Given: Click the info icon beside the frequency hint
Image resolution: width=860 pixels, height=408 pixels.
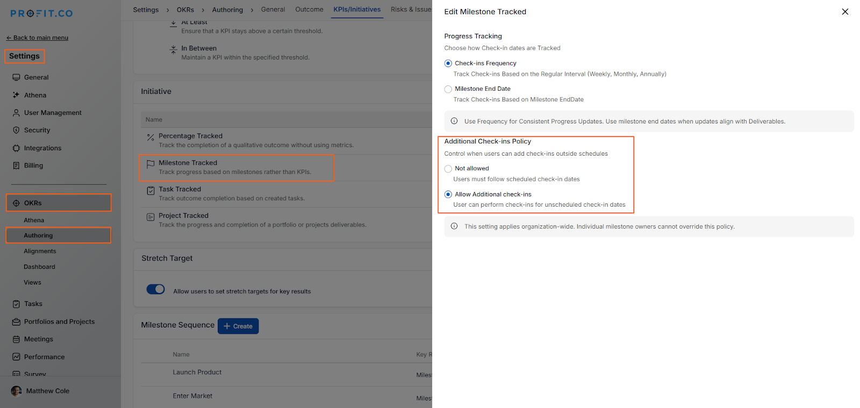Looking at the screenshot, I should [x=454, y=121].
